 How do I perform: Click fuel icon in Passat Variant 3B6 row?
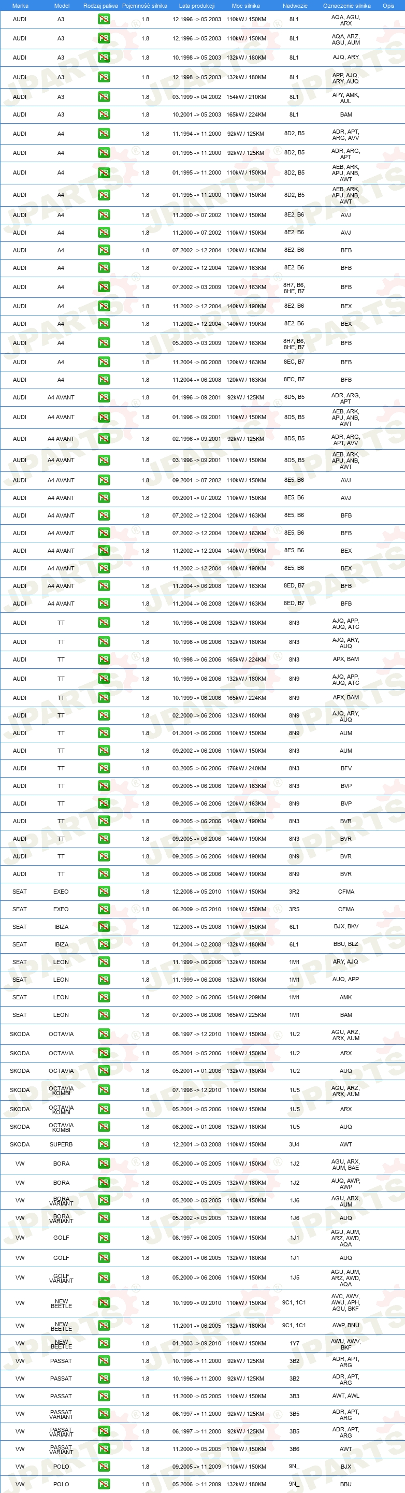[x=104, y=1448]
